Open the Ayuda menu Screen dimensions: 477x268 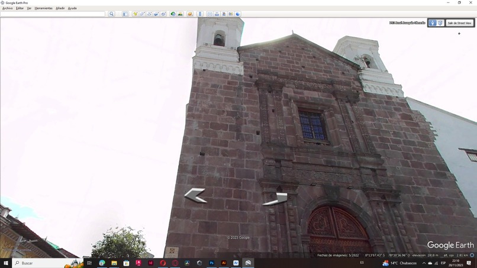[72, 8]
